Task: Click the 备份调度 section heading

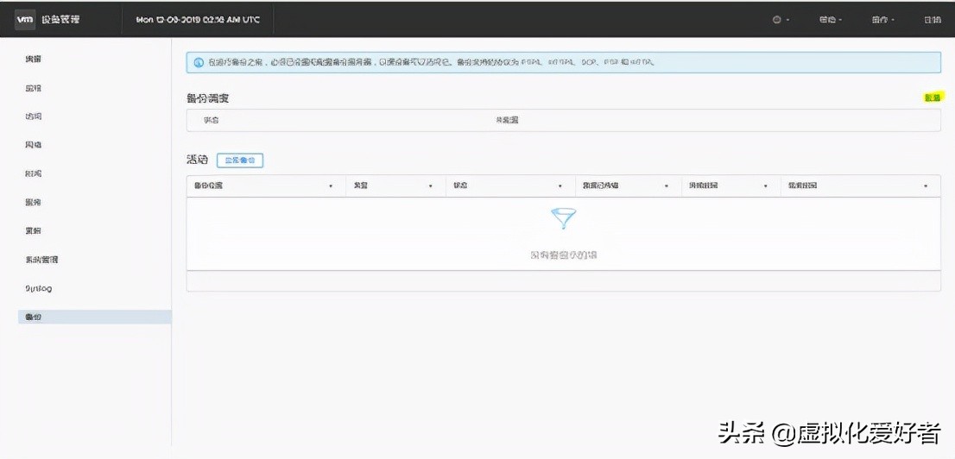Action: (208, 98)
